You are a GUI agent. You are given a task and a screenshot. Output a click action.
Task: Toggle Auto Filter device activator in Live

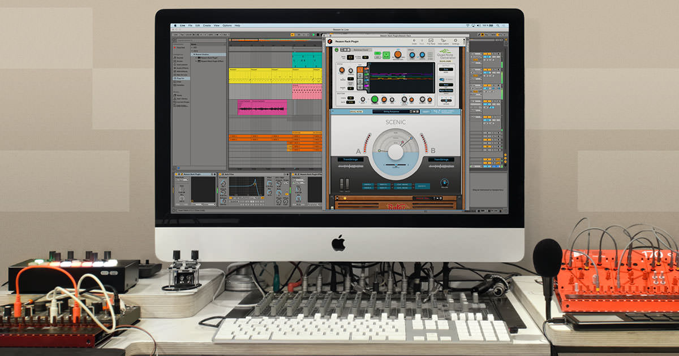coord(220,174)
